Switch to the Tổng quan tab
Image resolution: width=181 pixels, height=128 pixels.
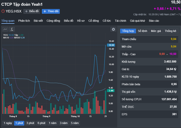pyautogui.click(x=8, y=21)
